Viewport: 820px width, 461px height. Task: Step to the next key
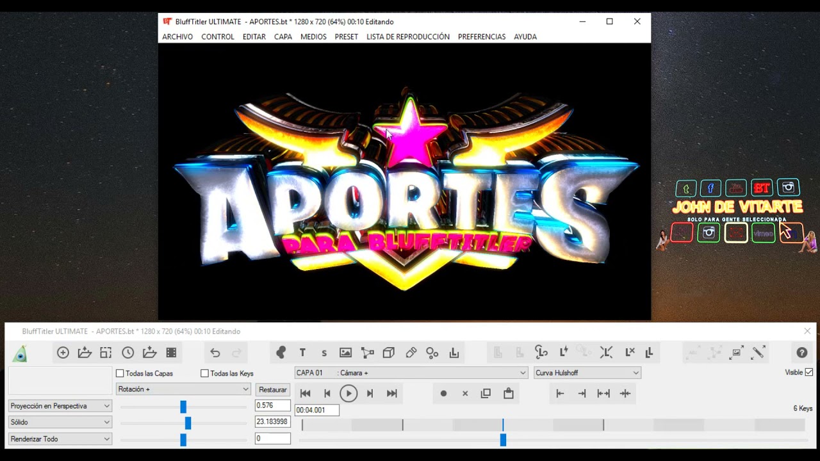click(x=370, y=394)
